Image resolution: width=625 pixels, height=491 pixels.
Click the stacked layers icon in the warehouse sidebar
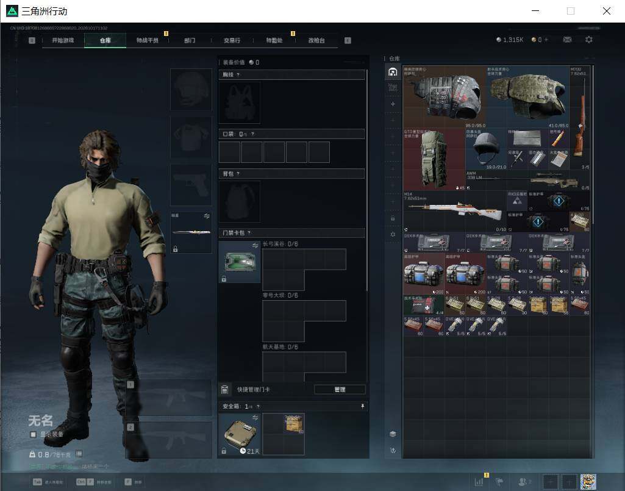[393, 434]
